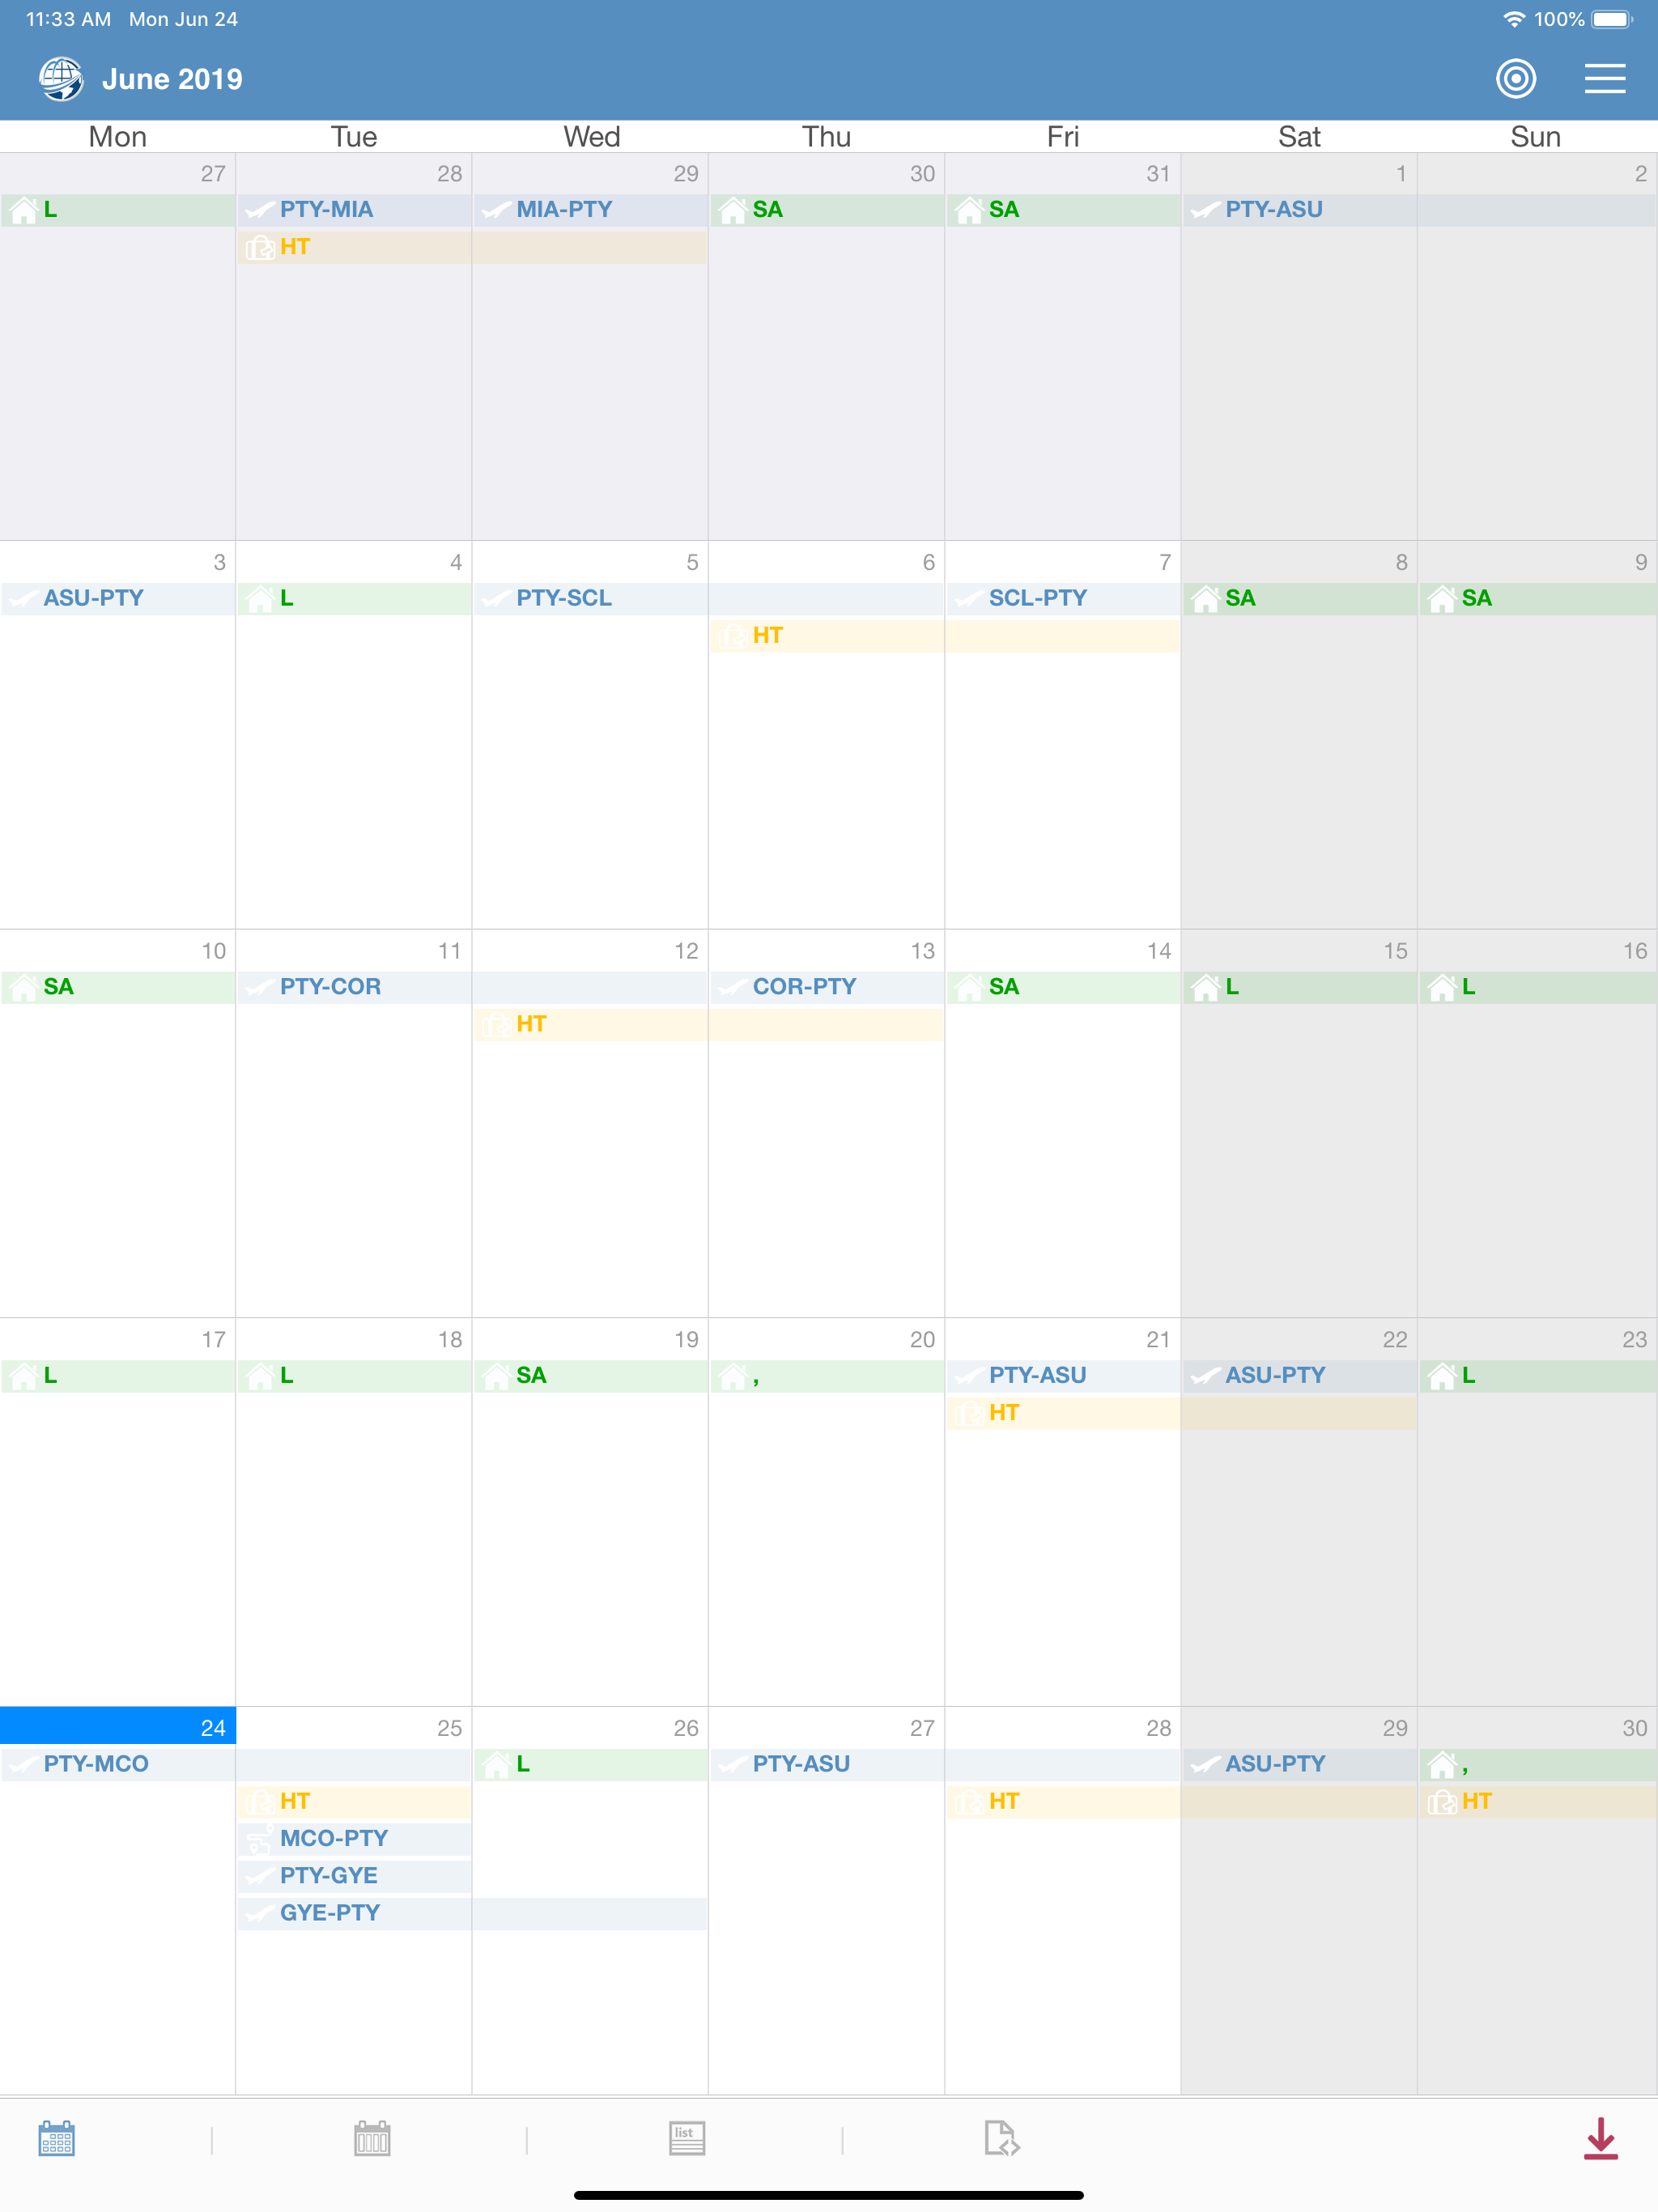1658x2212 pixels.
Task: Open the PTY-MIA flight on May 28
Action: (326, 209)
